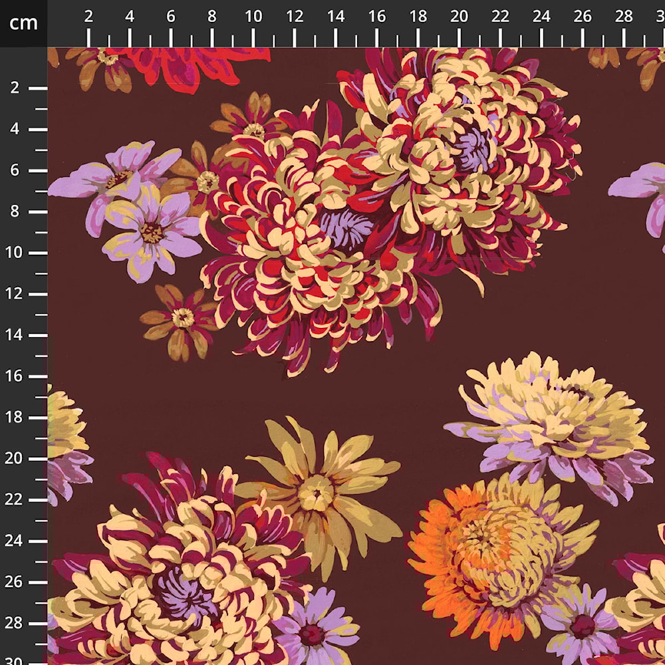
Task: Select the 28 mark on the top ruler
Action: [x=624, y=17]
